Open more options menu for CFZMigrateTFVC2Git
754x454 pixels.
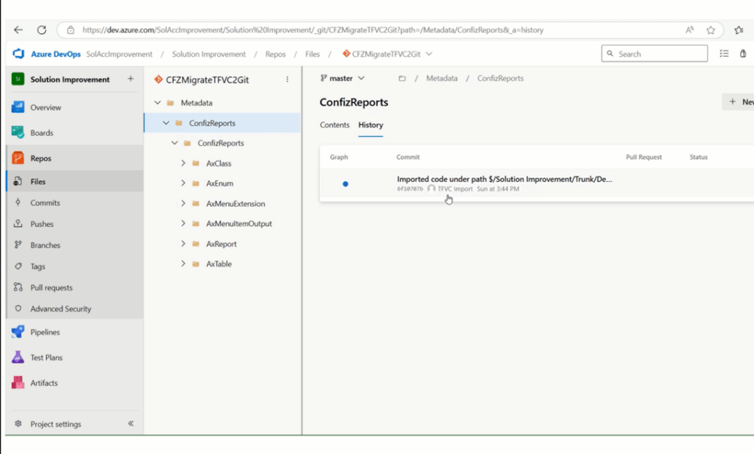pyautogui.click(x=287, y=79)
